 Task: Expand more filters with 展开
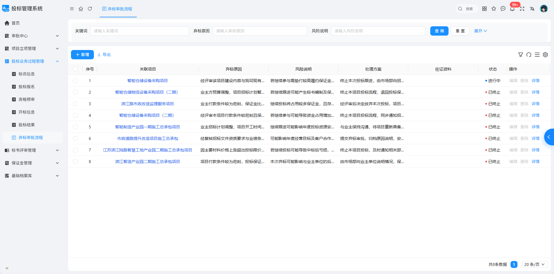click(480, 31)
